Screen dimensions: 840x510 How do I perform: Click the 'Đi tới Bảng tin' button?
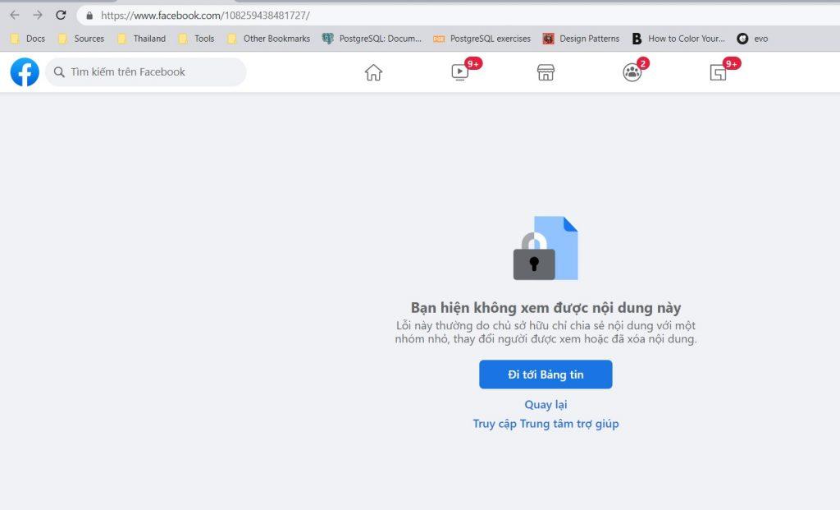[546, 374]
